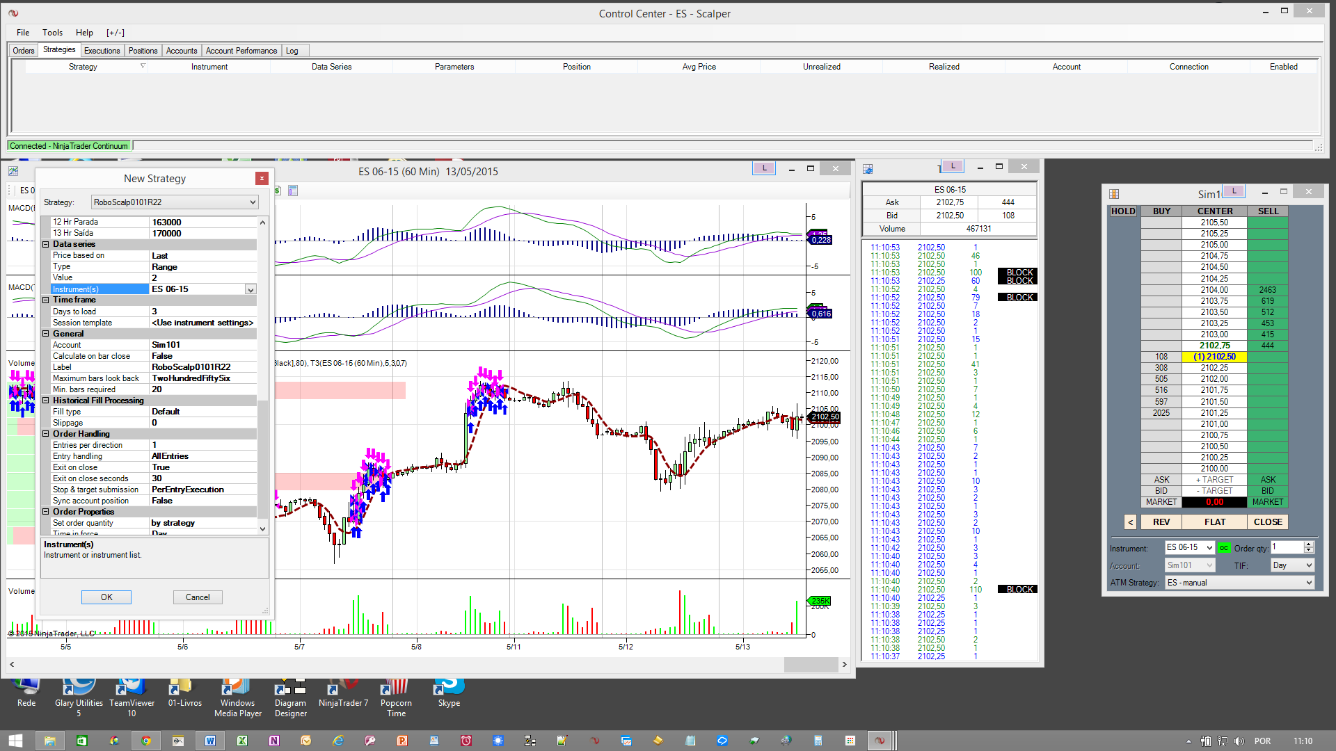Click the data box icon in chart toolbar
1336x751 pixels.
[x=293, y=191]
